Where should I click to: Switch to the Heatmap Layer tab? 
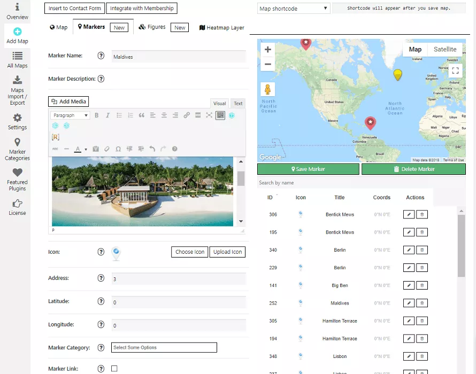[x=221, y=28]
